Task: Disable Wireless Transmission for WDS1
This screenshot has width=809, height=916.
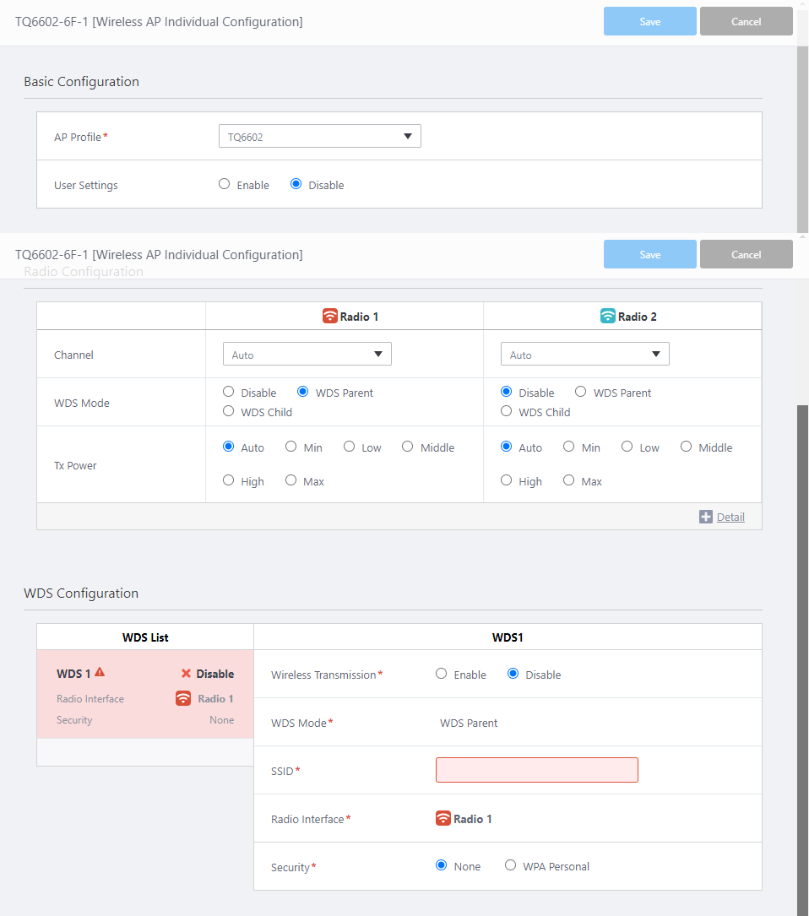Action: click(x=513, y=674)
